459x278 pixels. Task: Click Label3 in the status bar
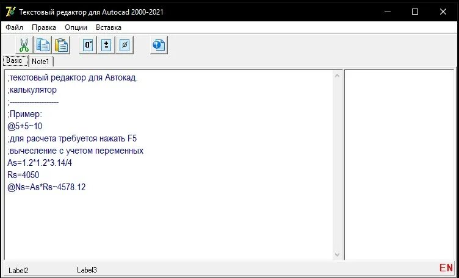click(87, 270)
